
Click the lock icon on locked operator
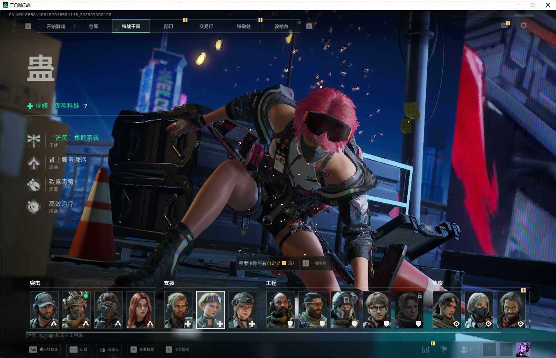pos(419,296)
